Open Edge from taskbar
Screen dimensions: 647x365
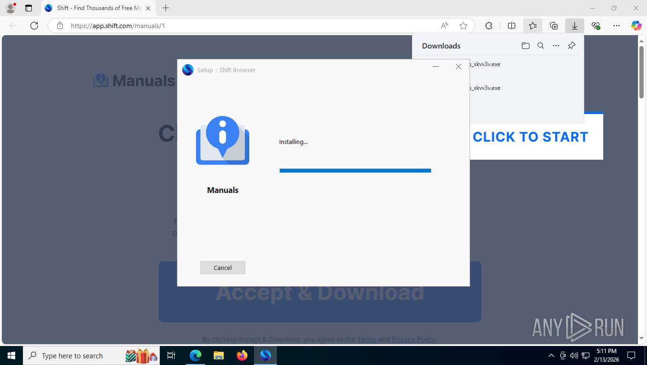tap(196, 355)
